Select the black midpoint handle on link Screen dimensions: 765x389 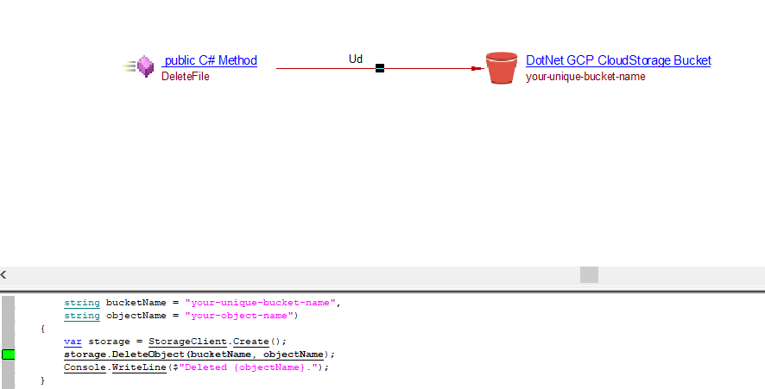(x=380, y=68)
